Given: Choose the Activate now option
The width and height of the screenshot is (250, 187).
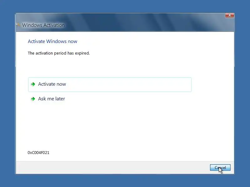Looking at the screenshot, I should click(110, 84).
